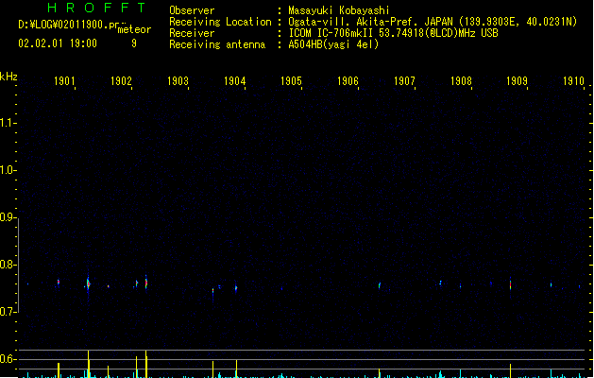Viewport: 594px width, 378px height.
Task: Click the kHz axis unit label
Action: (x=8, y=77)
